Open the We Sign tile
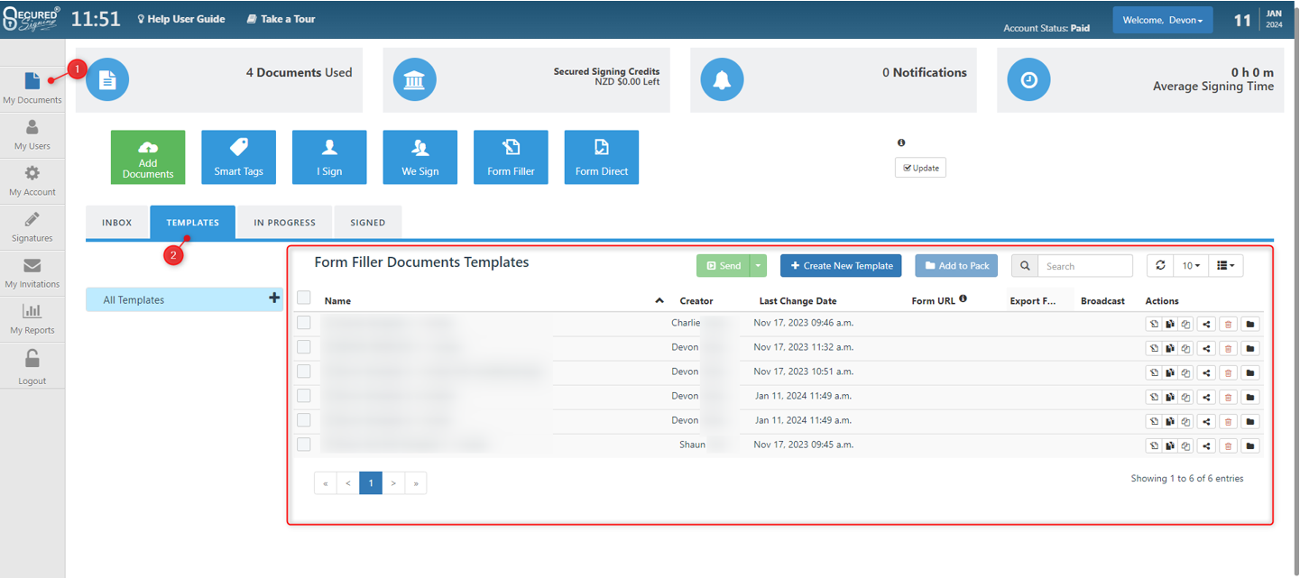1300x578 pixels. coord(420,157)
